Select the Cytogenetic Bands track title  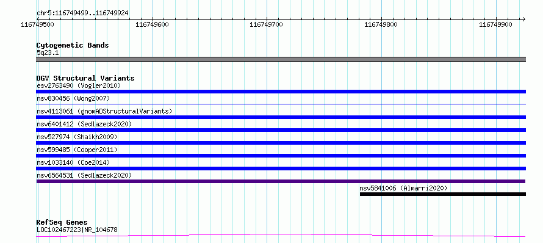tap(73, 45)
